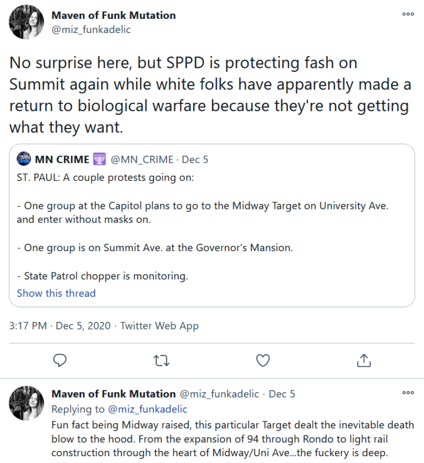Open the 3:17 PM · Dec 5, 2020 timestamp

tap(59, 326)
